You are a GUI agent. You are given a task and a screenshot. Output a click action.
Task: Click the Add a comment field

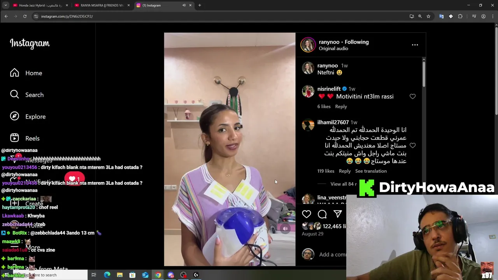coord(333,254)
